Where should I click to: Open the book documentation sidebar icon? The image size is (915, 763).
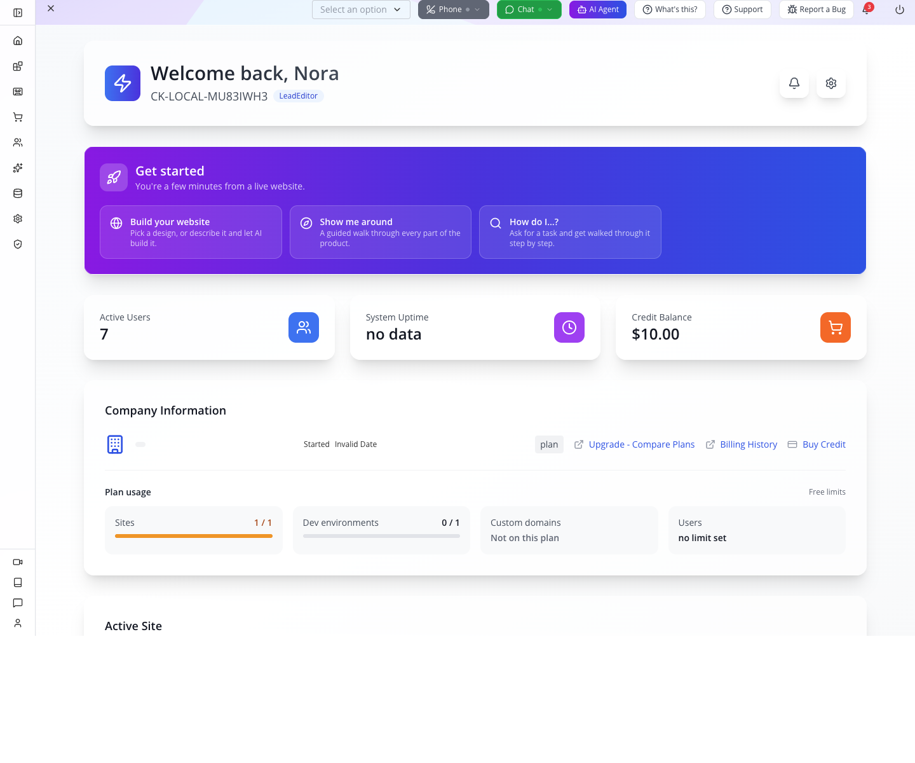pos(18,582)
